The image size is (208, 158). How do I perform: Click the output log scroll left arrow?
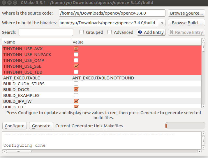coord(4,151)
